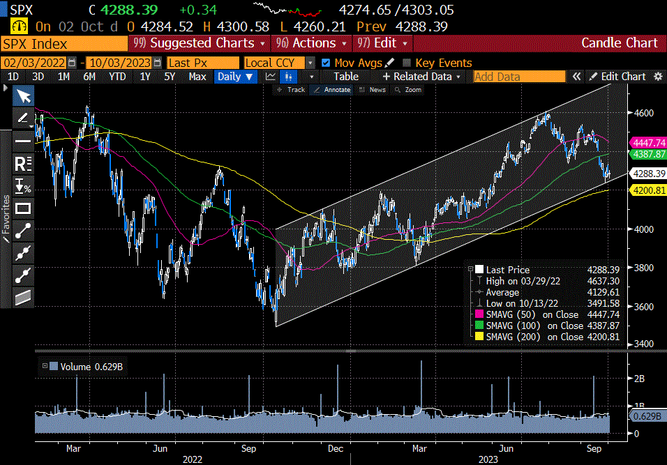Open the News overlay tool

(372, 90)
